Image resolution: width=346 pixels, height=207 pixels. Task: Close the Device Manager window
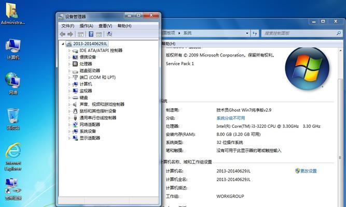click(151, 16)
